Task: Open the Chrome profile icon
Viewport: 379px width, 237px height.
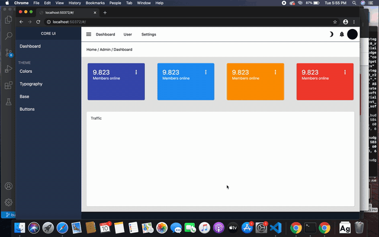Action: (x=345, y=22)
